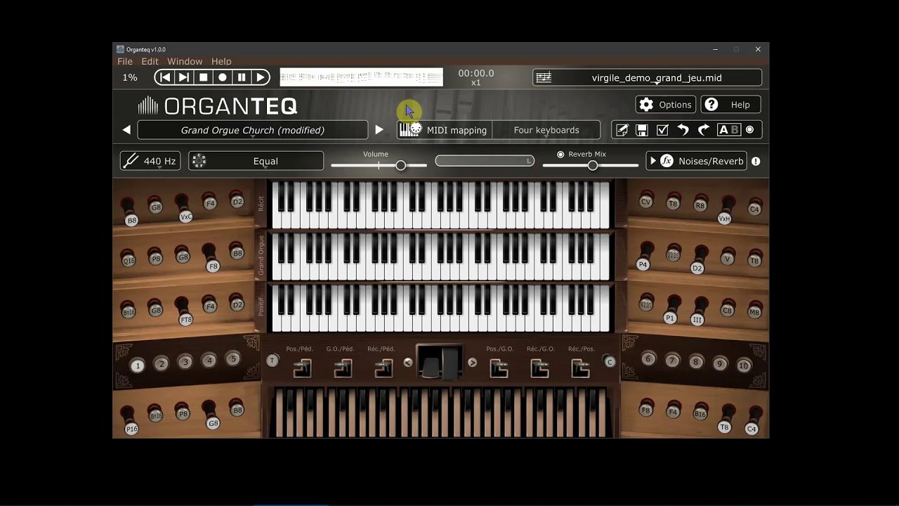The height and width of the screenshot is (506, 899).
Task: Toggle the VxC stop knob
Action: coord(185,215)
